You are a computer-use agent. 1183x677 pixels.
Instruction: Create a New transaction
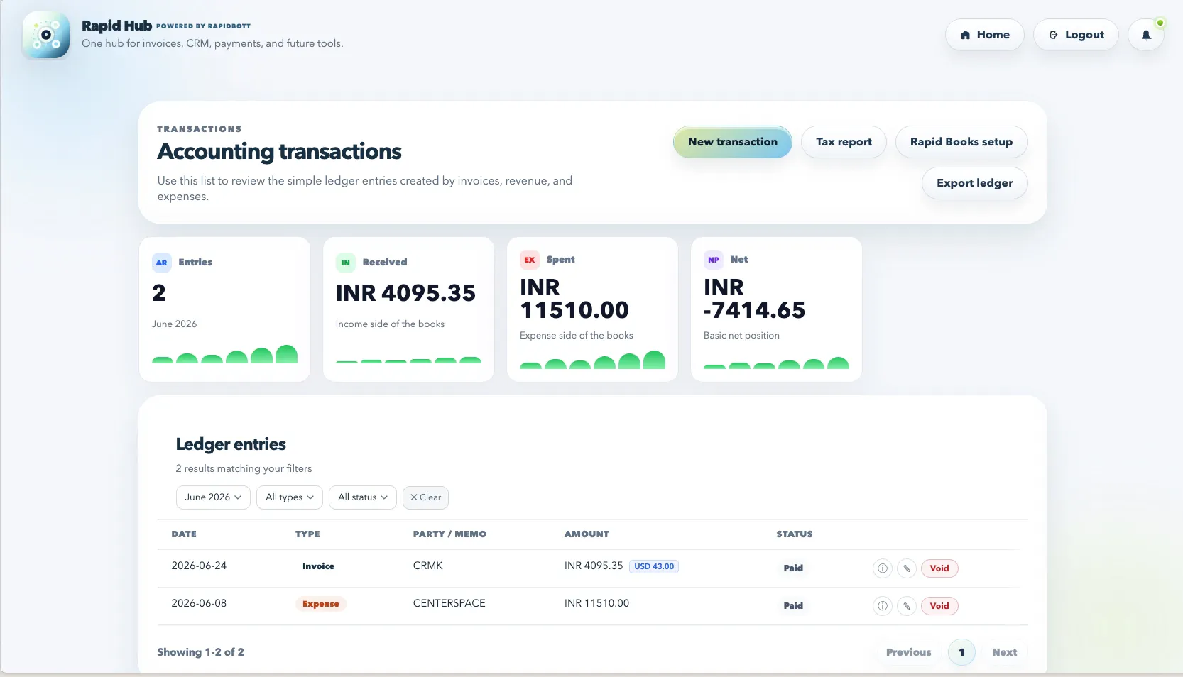click(732, 142)
